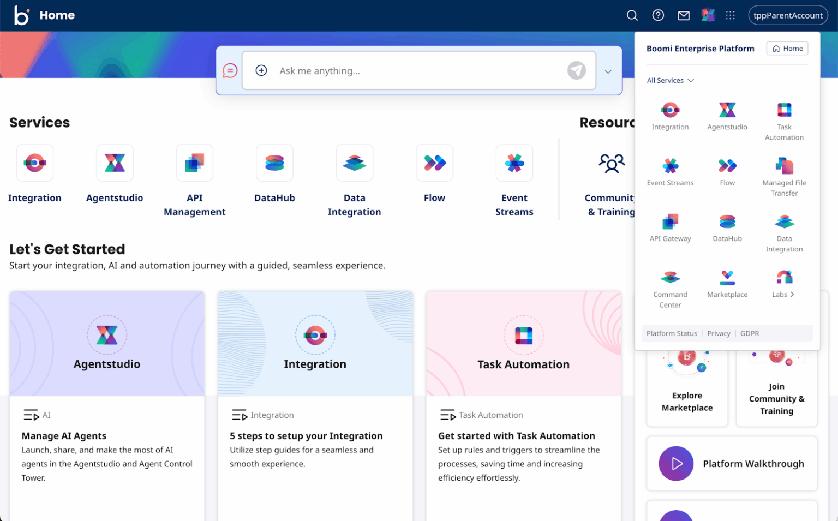Open API Gateway in the services panel
This screenshot has width=838, height=521.
point(670,227)
